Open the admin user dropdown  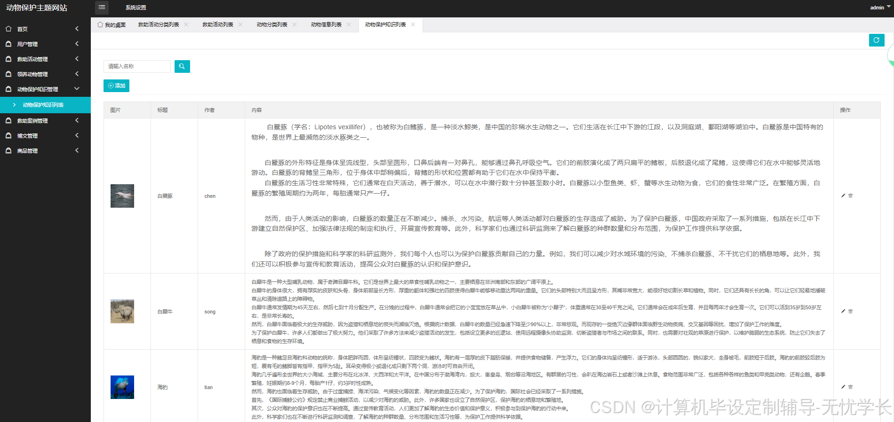[x=880, y=8]
